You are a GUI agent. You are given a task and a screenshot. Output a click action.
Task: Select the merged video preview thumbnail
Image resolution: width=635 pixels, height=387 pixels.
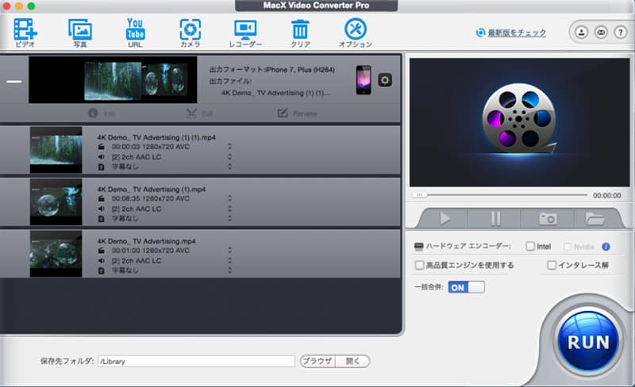tap(113, 80)
